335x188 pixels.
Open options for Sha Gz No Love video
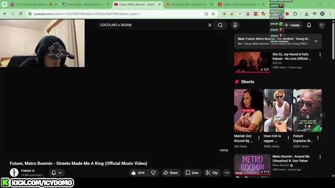click(320, 55)
